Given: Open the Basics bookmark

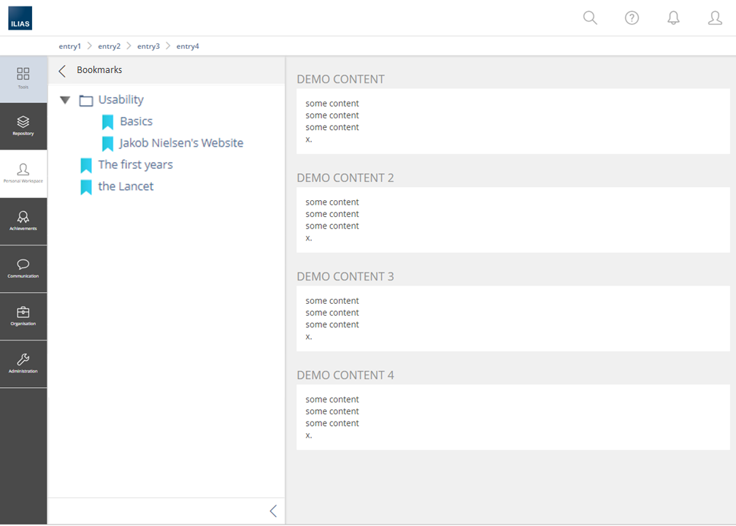Looking at the screenshot, I should point(136,121).
